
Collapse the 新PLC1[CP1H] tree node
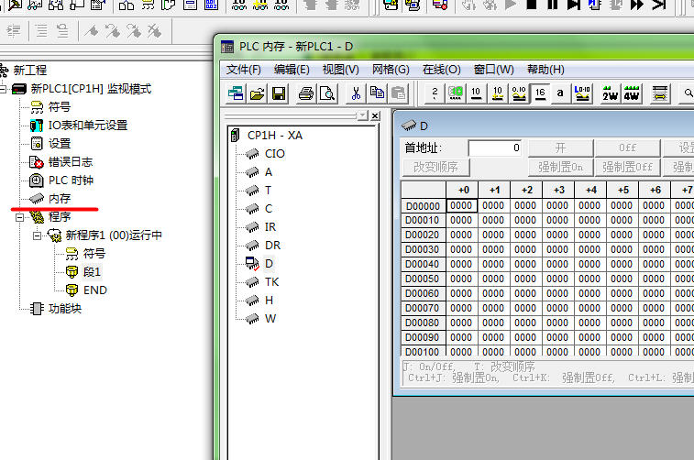coord(4,89)
